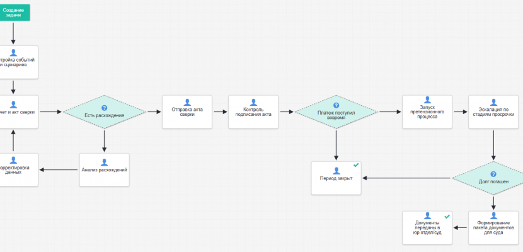
Task: Click user icon on "Запуск претензионного процесса" node
Action: click(x=428, y=100)
